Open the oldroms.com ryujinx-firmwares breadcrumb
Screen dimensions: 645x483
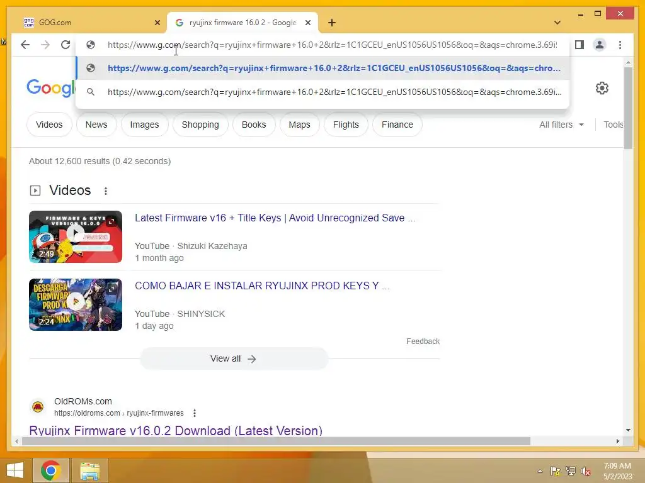click(x=119, y=413)
